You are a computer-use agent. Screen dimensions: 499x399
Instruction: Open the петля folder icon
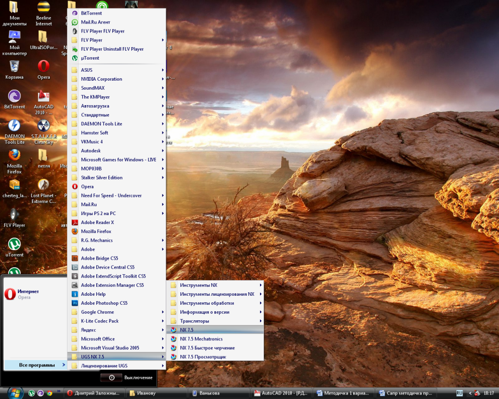(44, 158)
